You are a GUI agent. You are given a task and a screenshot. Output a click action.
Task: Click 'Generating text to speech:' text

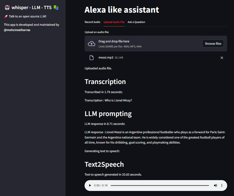coord(102,151)
